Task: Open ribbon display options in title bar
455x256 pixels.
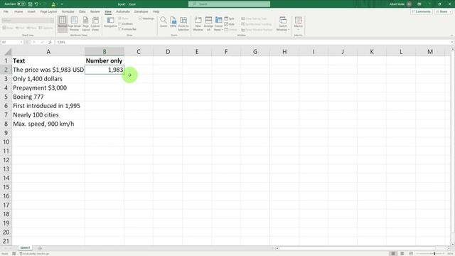Action: click(419, 4)
